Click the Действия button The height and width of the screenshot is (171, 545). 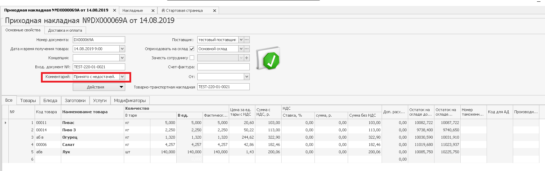[x=99, y=87]
